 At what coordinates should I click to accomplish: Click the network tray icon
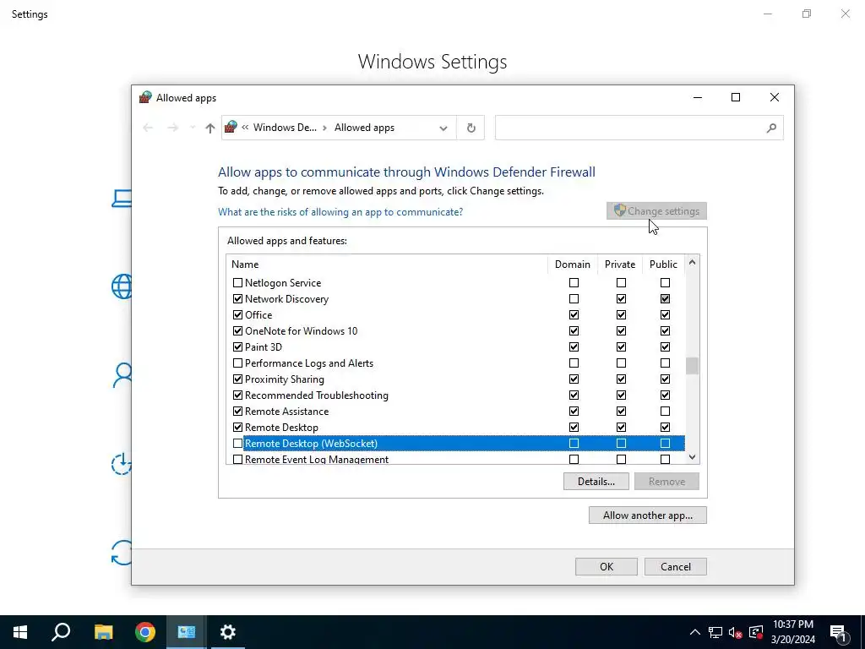click(x=715, y=632)
